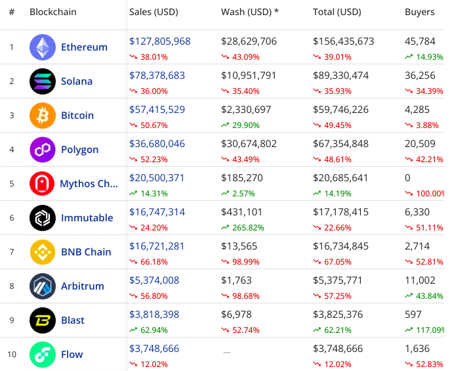Open the Polygon blockchain link
This screenshot has width=454, height=371.
[79, 150]
